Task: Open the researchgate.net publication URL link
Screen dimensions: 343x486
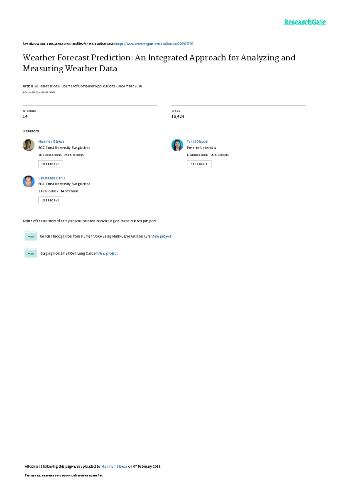Action: click(155, 44)
